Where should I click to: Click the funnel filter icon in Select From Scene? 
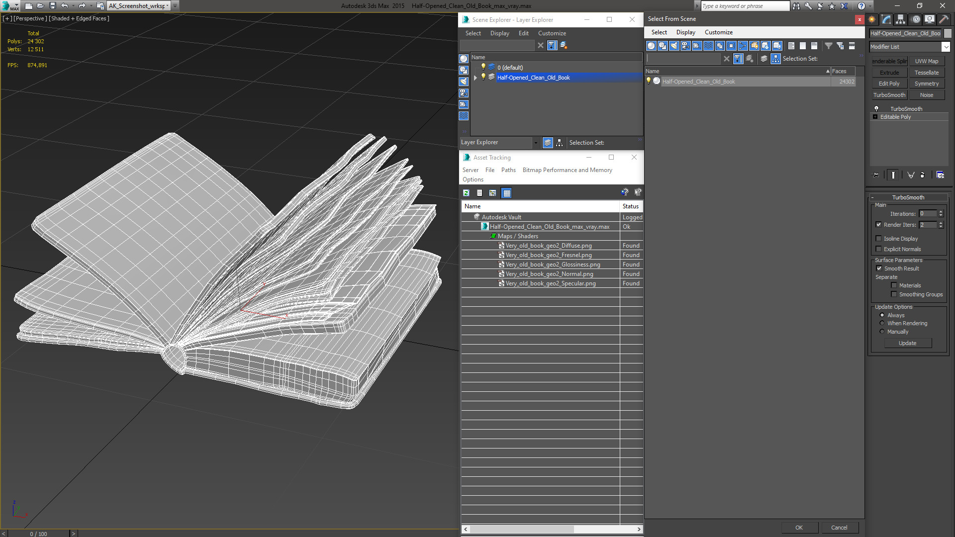(x=829, y=46)
